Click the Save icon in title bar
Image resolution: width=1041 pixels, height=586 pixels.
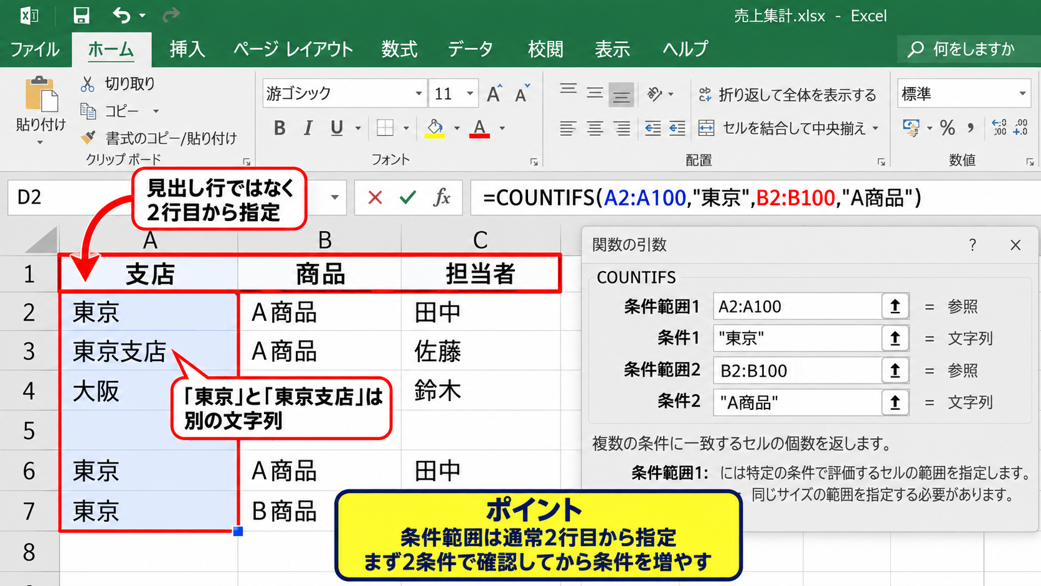click(81, 15)
